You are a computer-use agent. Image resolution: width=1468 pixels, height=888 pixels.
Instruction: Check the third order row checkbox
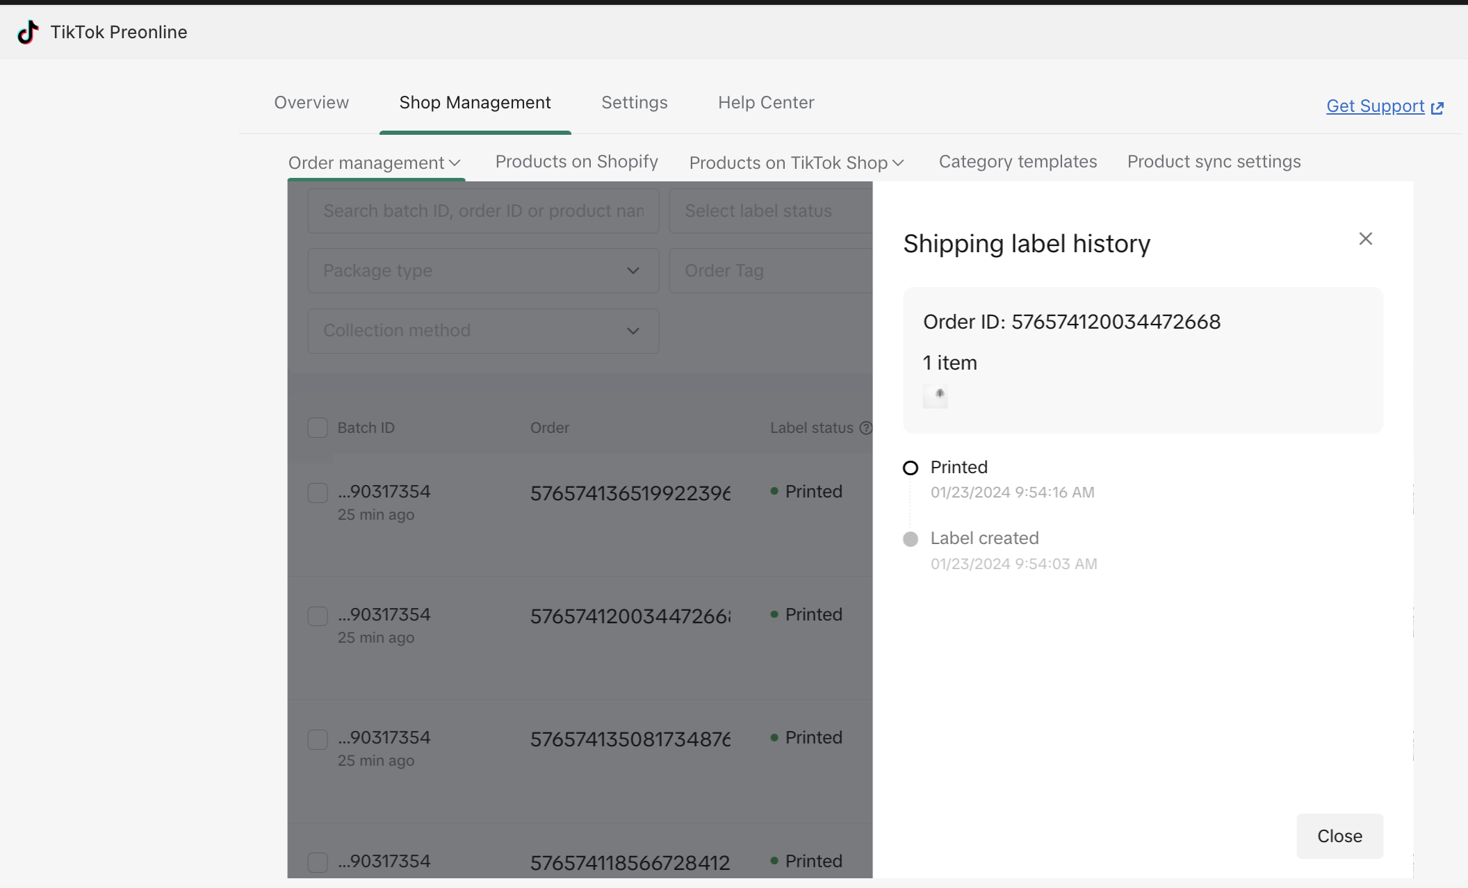tap(318, 739)
